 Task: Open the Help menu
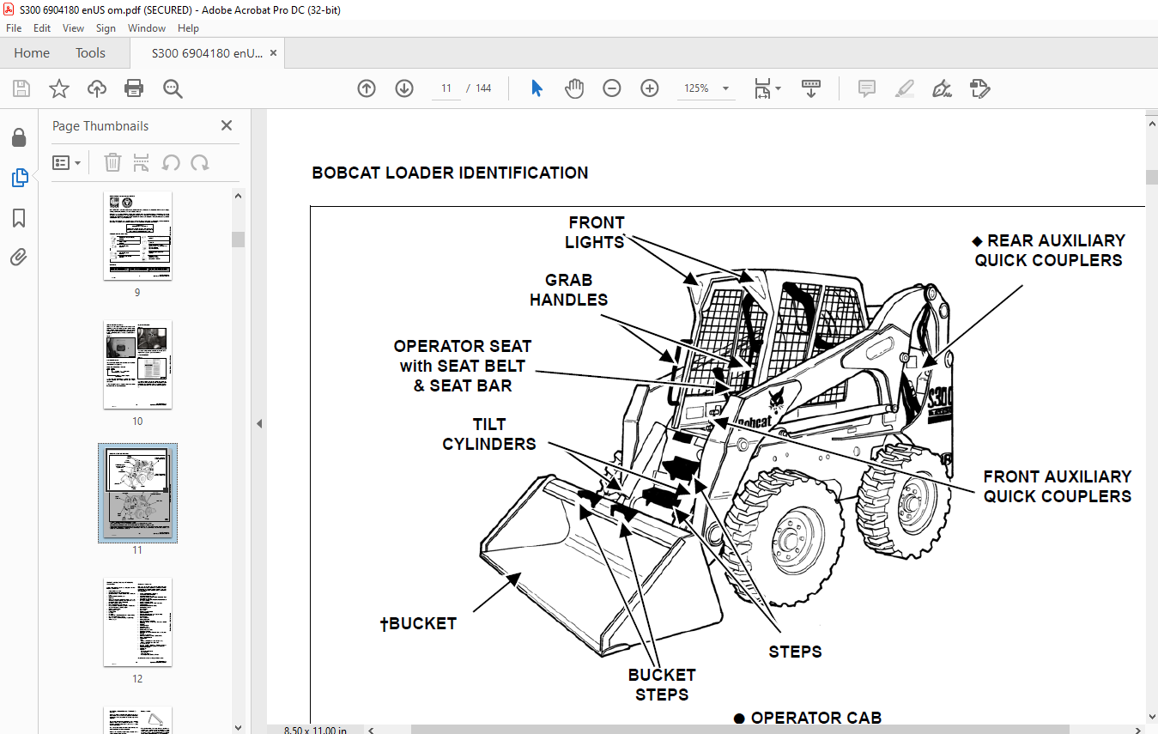coord(188,28)
